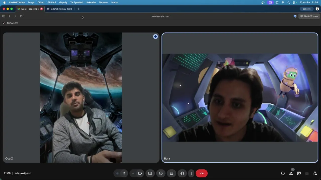This screenshot has height=180, width=321.
Task: Go forward with the forward arrow
Action: [x=15, y=16]
